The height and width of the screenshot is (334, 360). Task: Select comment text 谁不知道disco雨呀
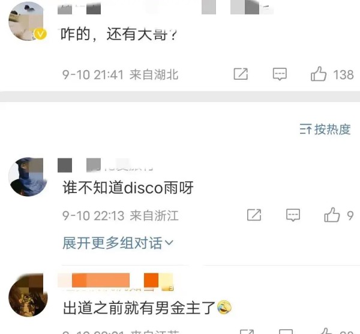(128, 188)
